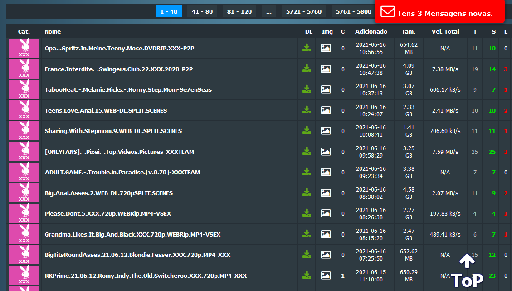
Task: View image for France.Interdite torrent
Action: (x=326, y=69)
